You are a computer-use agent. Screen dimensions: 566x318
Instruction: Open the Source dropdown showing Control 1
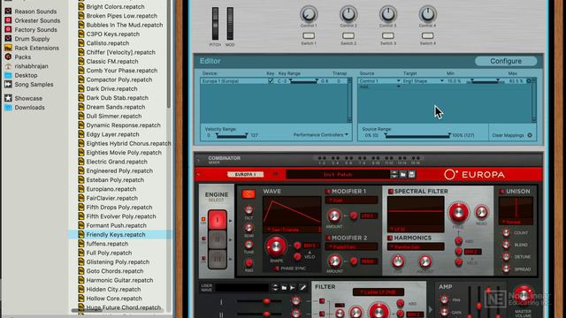(x=379, y=81)
